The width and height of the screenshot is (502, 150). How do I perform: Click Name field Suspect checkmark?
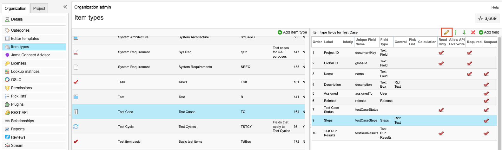tap(486, 74)
